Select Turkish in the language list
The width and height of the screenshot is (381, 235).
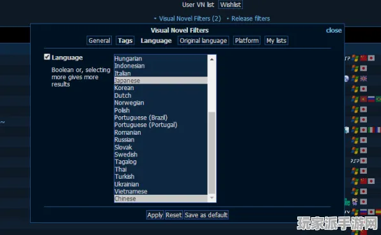(x=161, y=176)
